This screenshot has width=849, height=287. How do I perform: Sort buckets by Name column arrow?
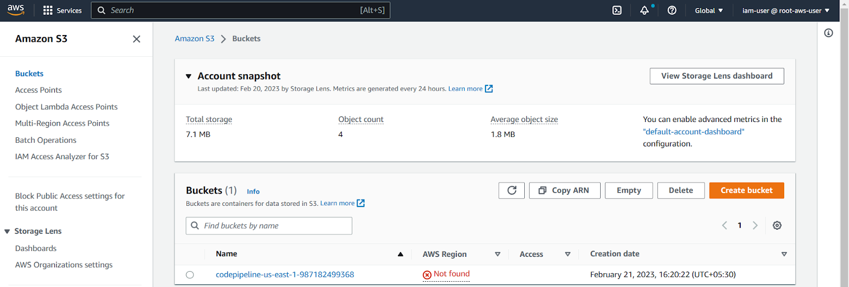[x=401, y=254]
